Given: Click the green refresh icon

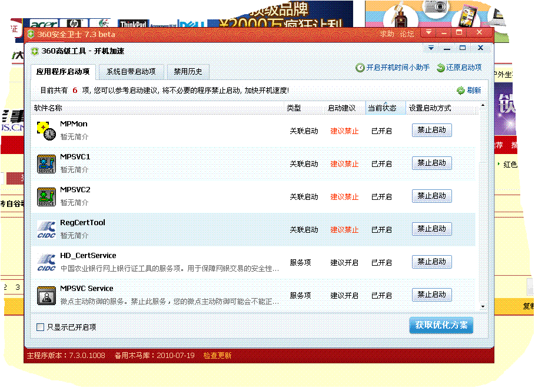Looking at the screenshot, I should point(461,91).
